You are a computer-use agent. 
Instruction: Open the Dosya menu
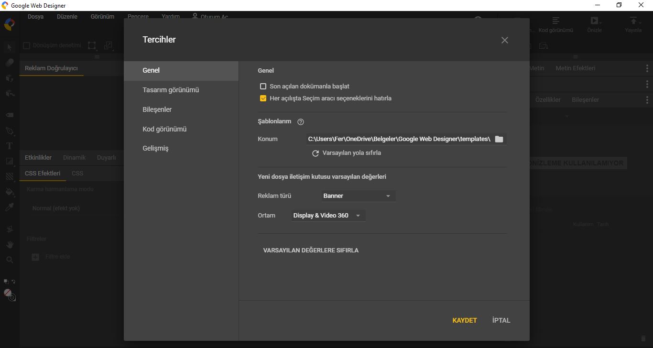[x=35, y=17]
